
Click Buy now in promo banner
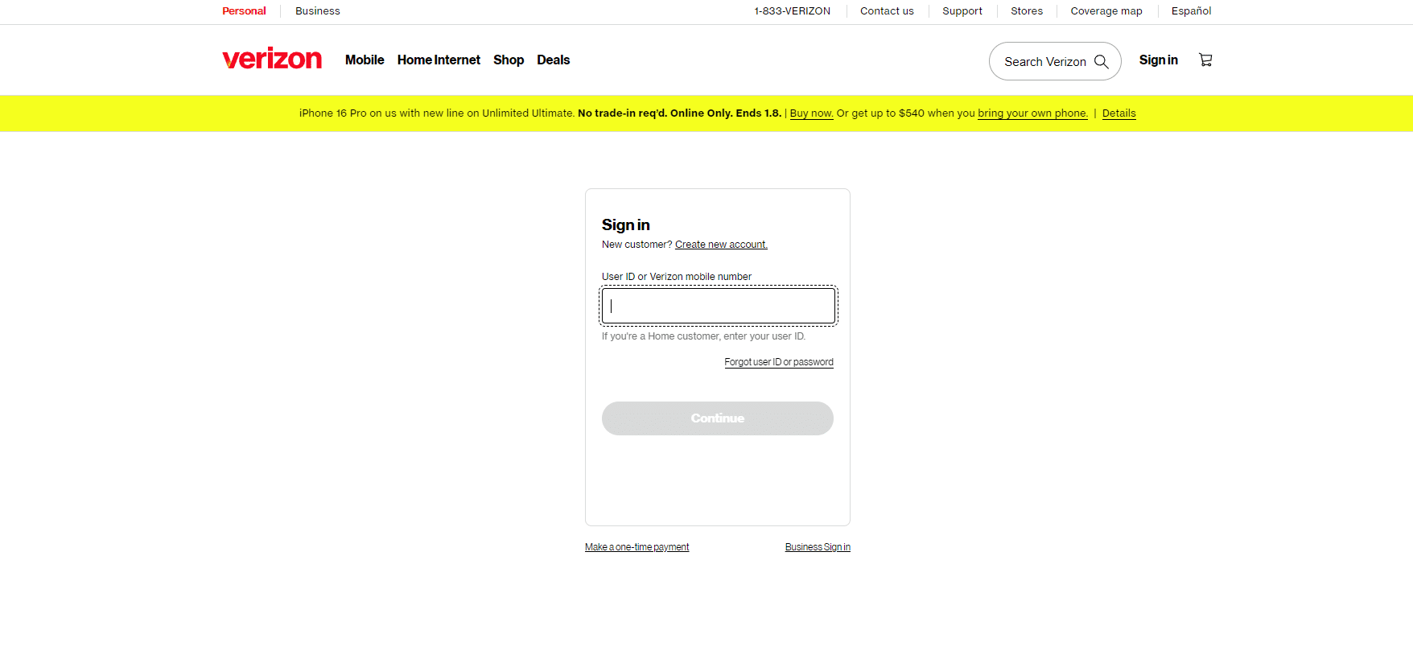pyautogui.click(x=811, y=113)
